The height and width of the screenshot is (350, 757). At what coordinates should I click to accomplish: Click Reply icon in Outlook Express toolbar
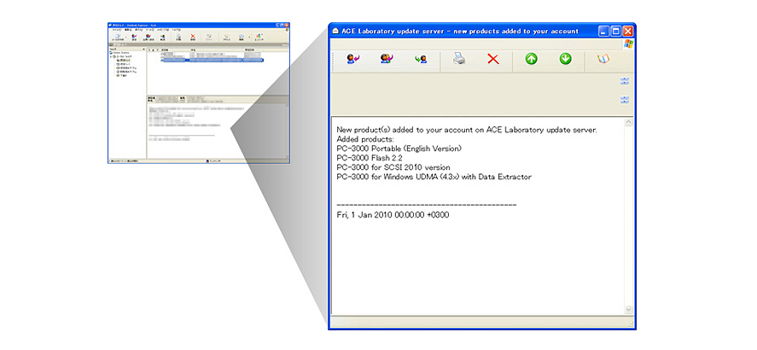click(x=134, y=37)
